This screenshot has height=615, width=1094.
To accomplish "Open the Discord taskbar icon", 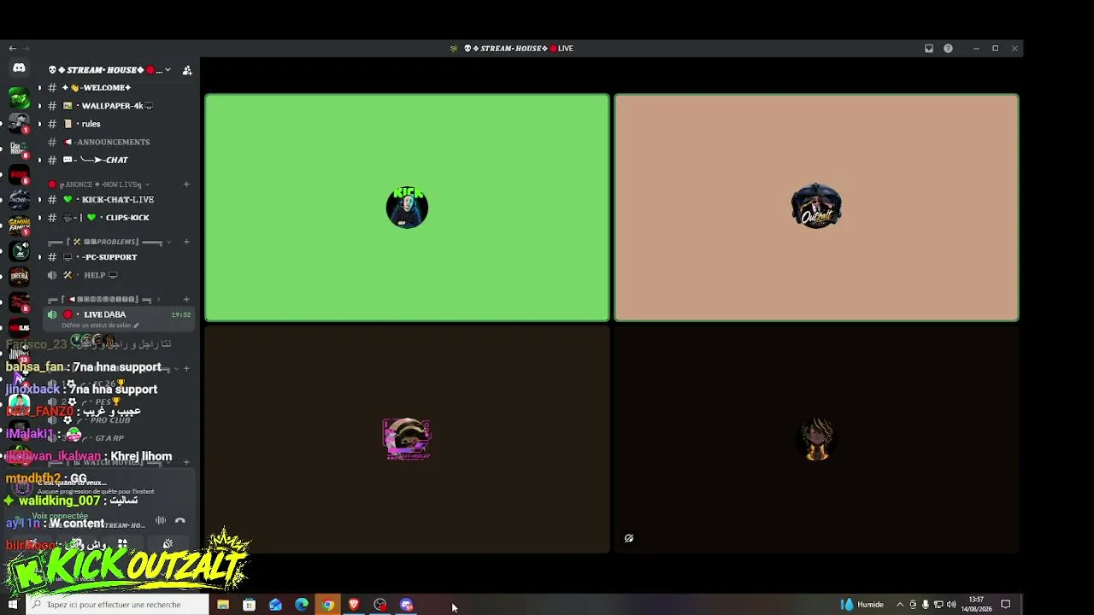I will click(x=407, y=605).
